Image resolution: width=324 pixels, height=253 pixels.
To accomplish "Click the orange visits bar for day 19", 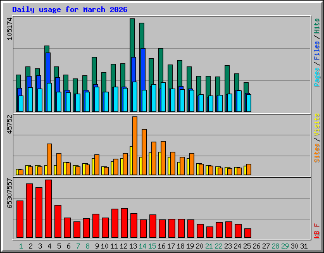I will (x=192, y=164).
